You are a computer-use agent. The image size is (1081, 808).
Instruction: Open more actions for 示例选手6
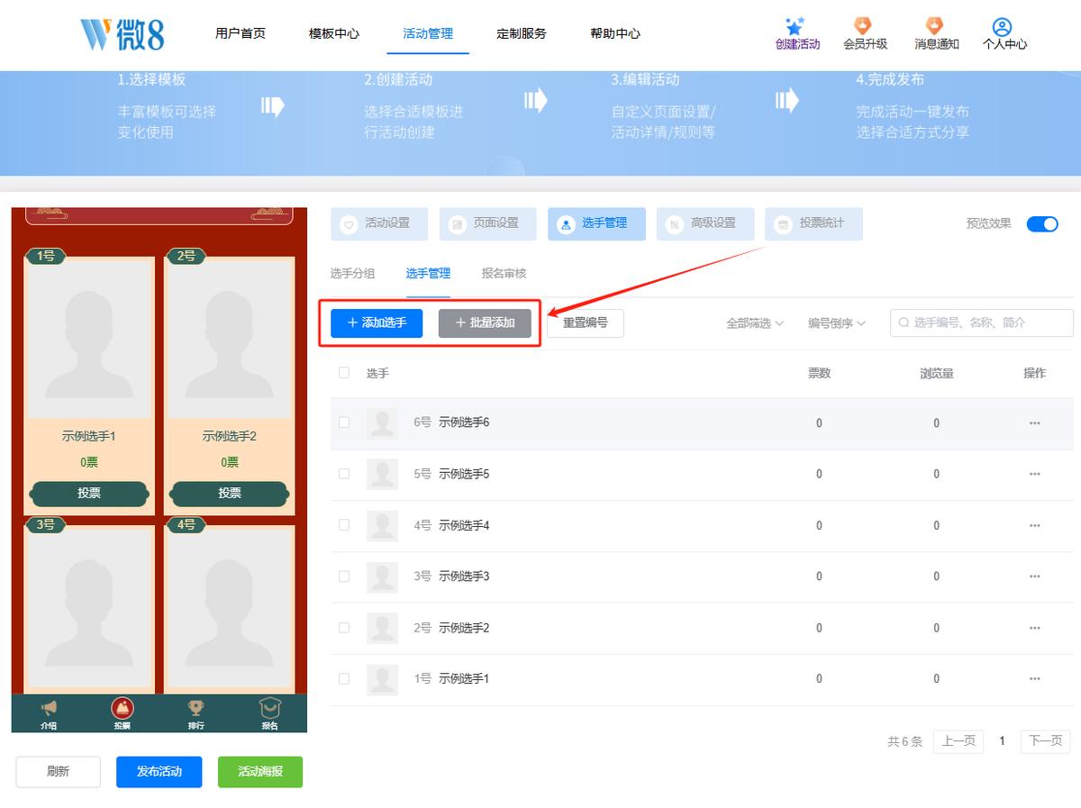point(1034,423)
